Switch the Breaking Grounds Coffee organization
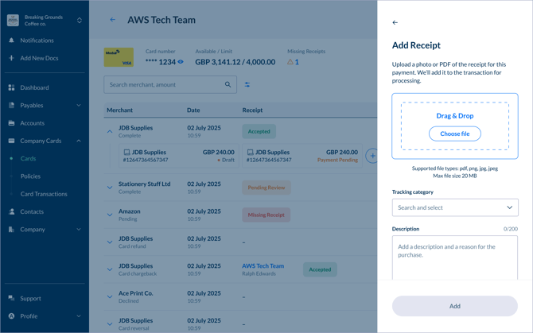This screenshot has height=333, width=533. pyautogui.click(x=79, y=20)
